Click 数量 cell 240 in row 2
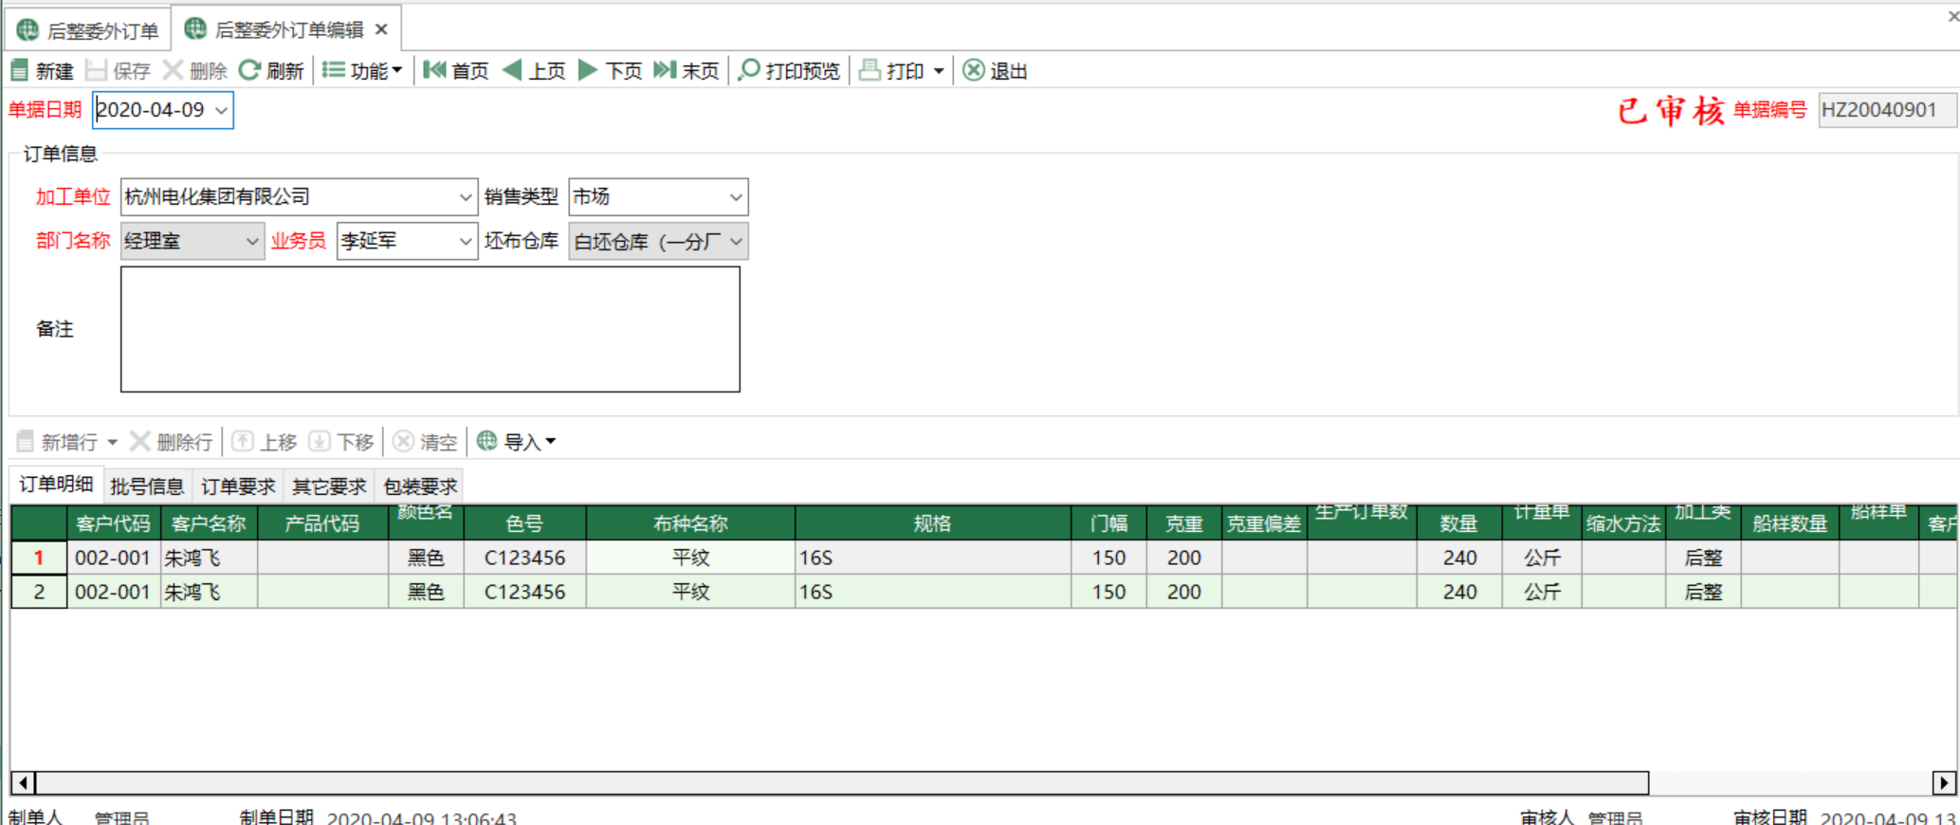Viewport: 1960px width, 825px height. (x=1459, y=592)
